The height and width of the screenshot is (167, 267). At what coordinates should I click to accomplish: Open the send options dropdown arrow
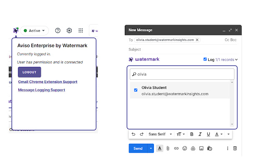click(x=151, y=149)
